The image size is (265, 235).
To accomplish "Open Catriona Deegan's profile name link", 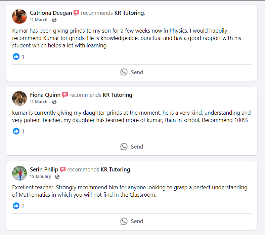I will tap(51, 13).
